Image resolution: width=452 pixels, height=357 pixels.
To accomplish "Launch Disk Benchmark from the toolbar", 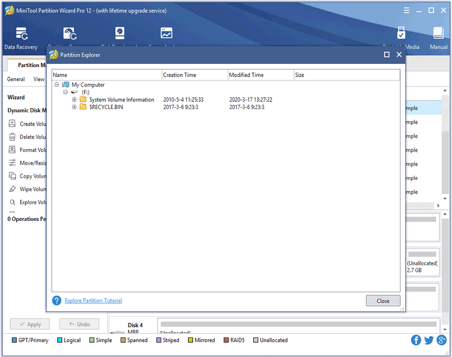I will coord(119,34).
